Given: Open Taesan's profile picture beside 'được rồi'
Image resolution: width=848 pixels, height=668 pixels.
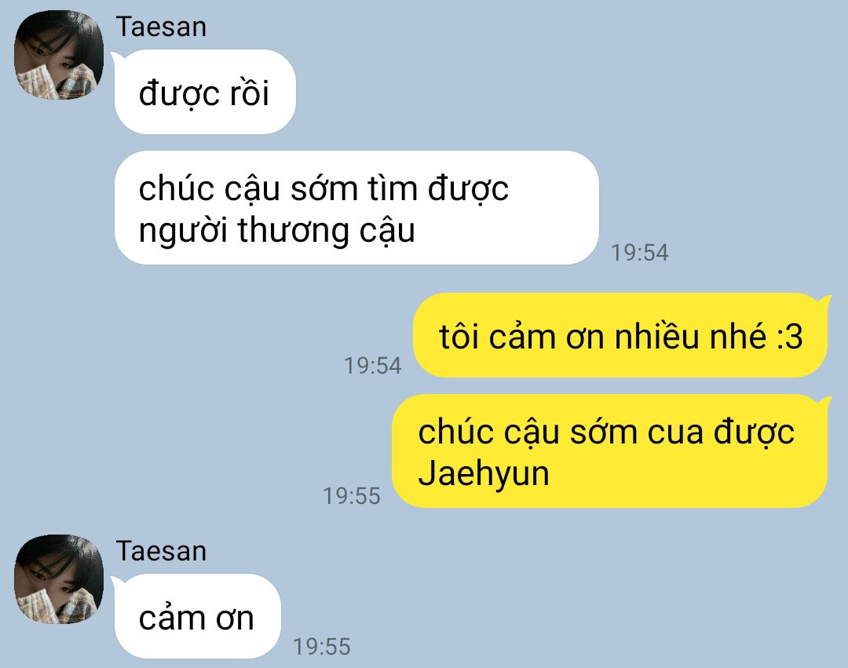Looking at the screenshot, I should [58, 55].
